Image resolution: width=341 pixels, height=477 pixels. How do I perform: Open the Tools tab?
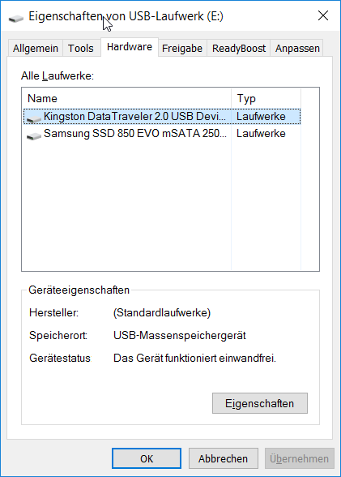click(x=81, y=49)
